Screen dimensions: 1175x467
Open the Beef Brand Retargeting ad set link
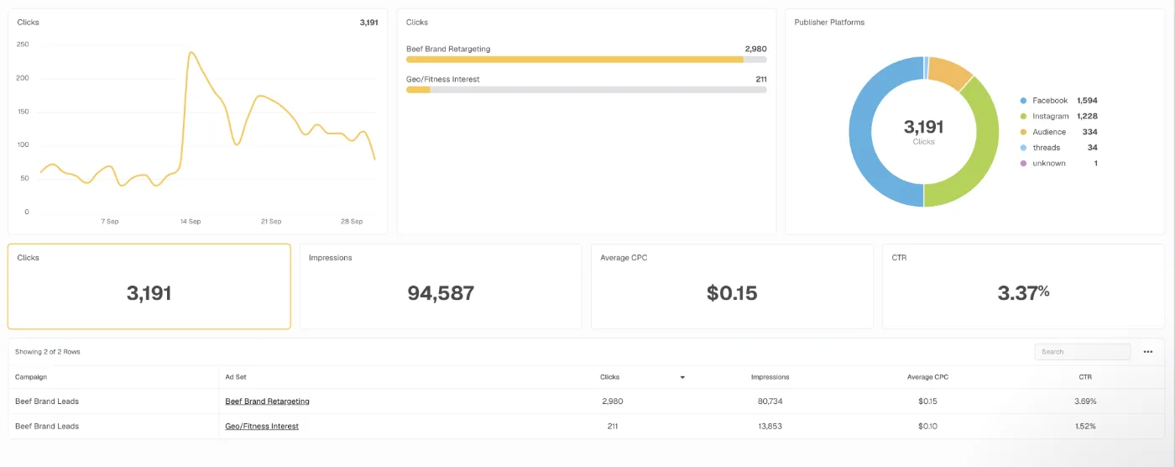tap(267, 401)
